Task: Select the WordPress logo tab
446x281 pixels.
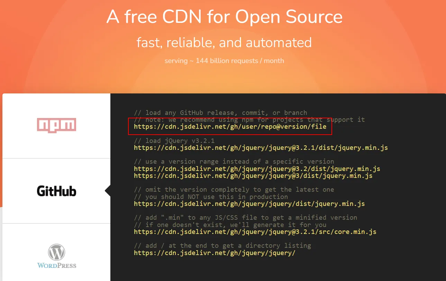Action: 56,256
